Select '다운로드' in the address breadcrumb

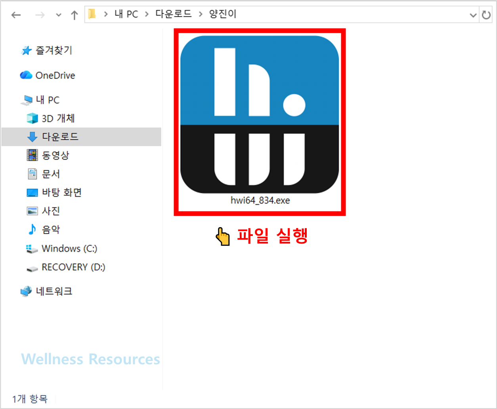[173, 14]
